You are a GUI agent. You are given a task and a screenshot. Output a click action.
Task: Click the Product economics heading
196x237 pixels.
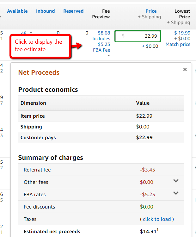(48, 90)
